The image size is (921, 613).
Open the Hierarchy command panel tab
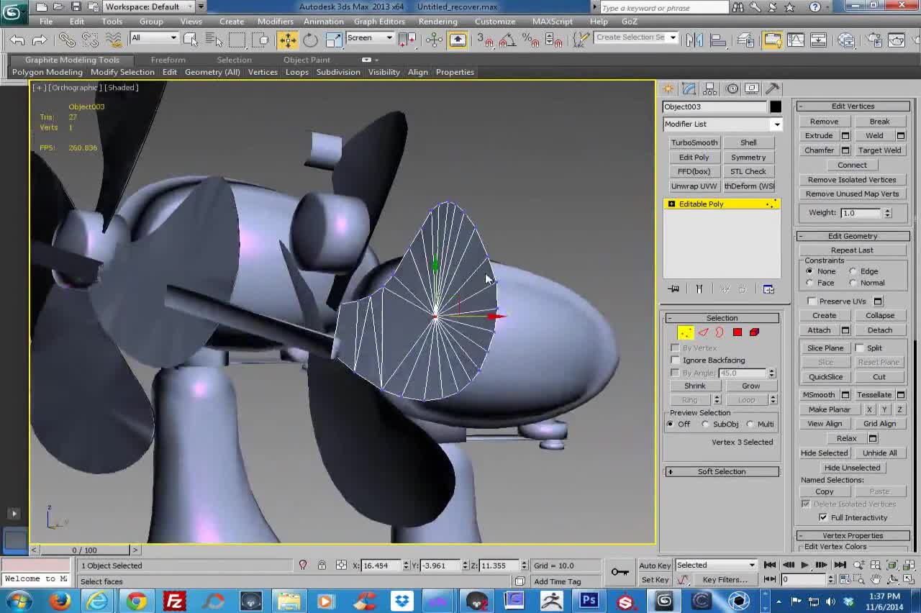(710, 88)
